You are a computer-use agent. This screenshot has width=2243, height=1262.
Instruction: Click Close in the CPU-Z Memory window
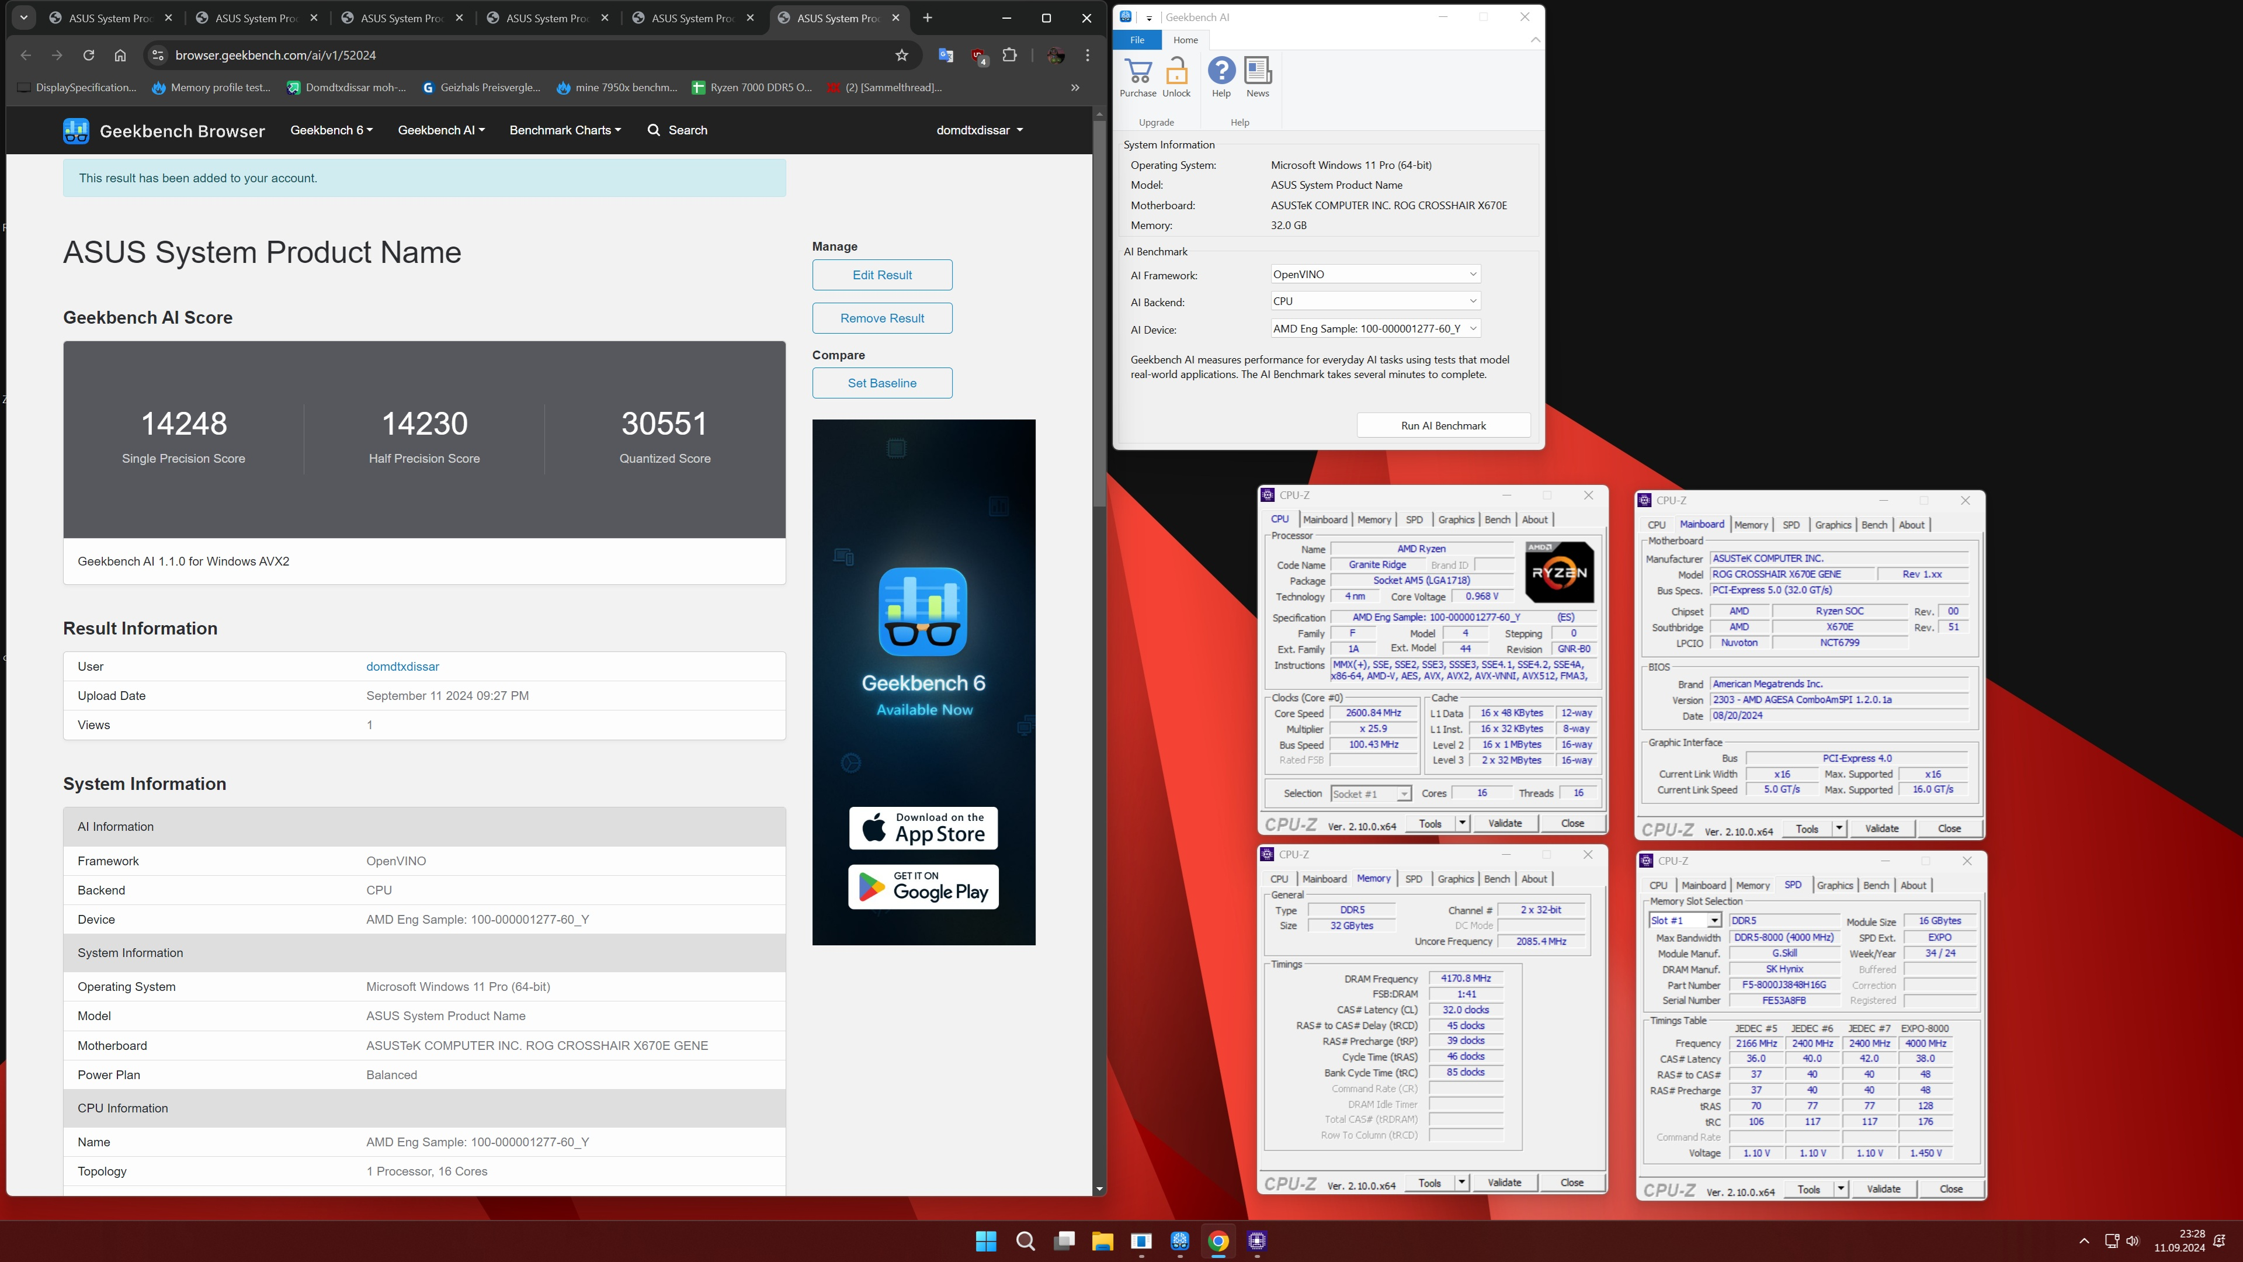click(1572, 1183)
